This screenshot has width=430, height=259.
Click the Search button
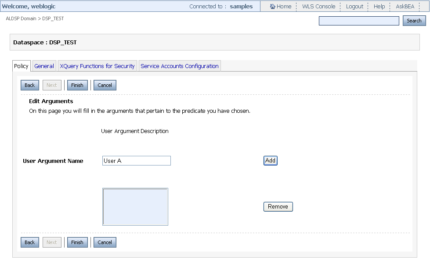coord(414,21)
